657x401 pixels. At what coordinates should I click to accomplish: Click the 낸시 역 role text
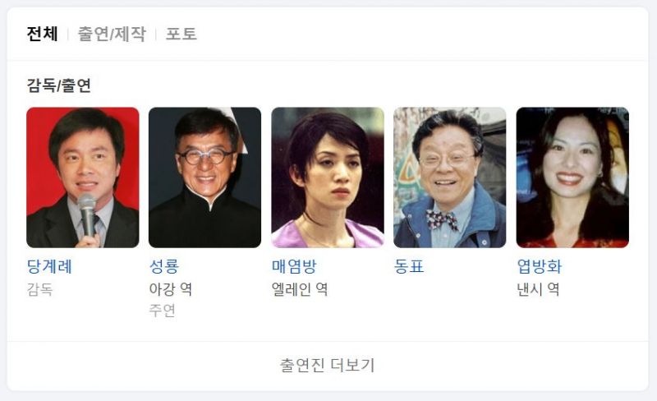pyautogui.click(x=538, y=289)
